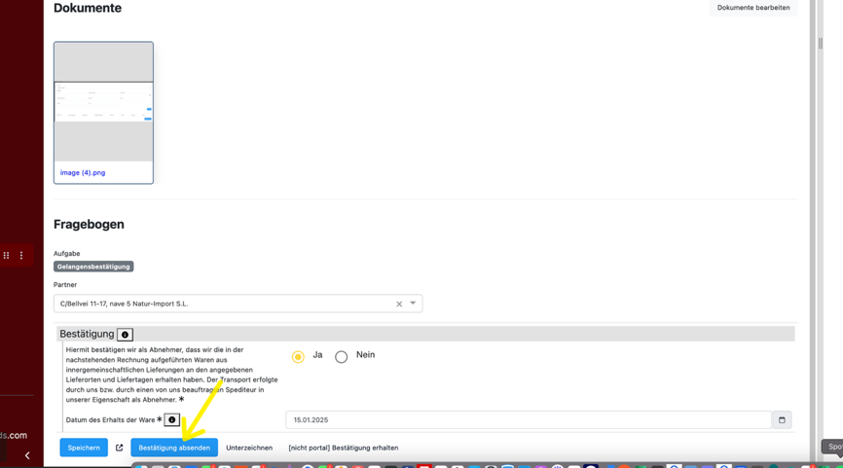
Task: Open the external link icon beside Speichern
Action: 120,448
